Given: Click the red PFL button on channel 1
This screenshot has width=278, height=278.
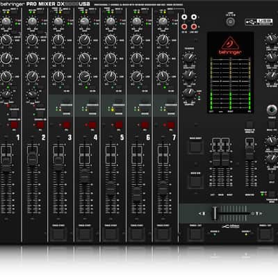Looking at the screenshot, I should pos(14,125).
